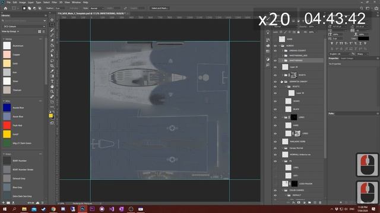Viewport: 380px width, 213px height.
Task: Collapse the Metals swatch group
Action: point(4,39)
